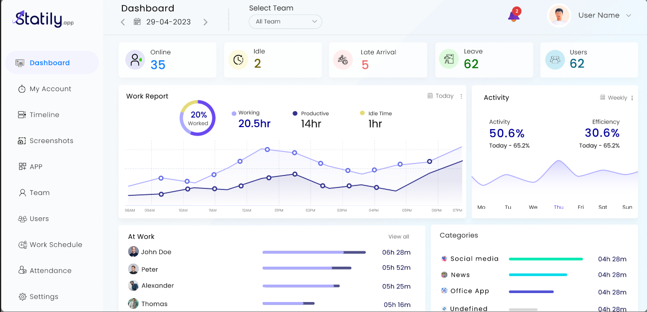Expand the User Name dropdown
Image resolution: width=647 pixels, height=312 pixels.
(628, 15)
